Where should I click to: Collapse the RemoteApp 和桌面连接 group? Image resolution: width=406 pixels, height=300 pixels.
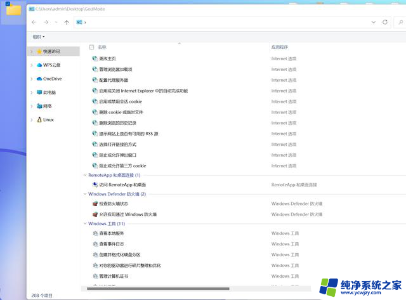(84, 175)
